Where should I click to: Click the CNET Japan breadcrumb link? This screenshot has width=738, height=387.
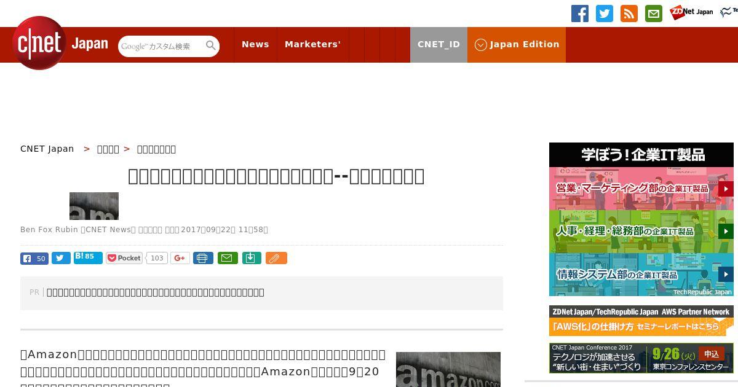47,149
